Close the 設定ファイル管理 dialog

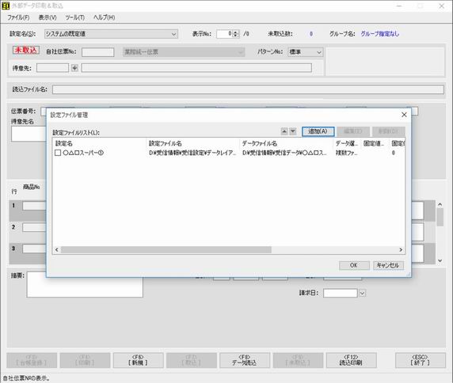click(404, 115)
